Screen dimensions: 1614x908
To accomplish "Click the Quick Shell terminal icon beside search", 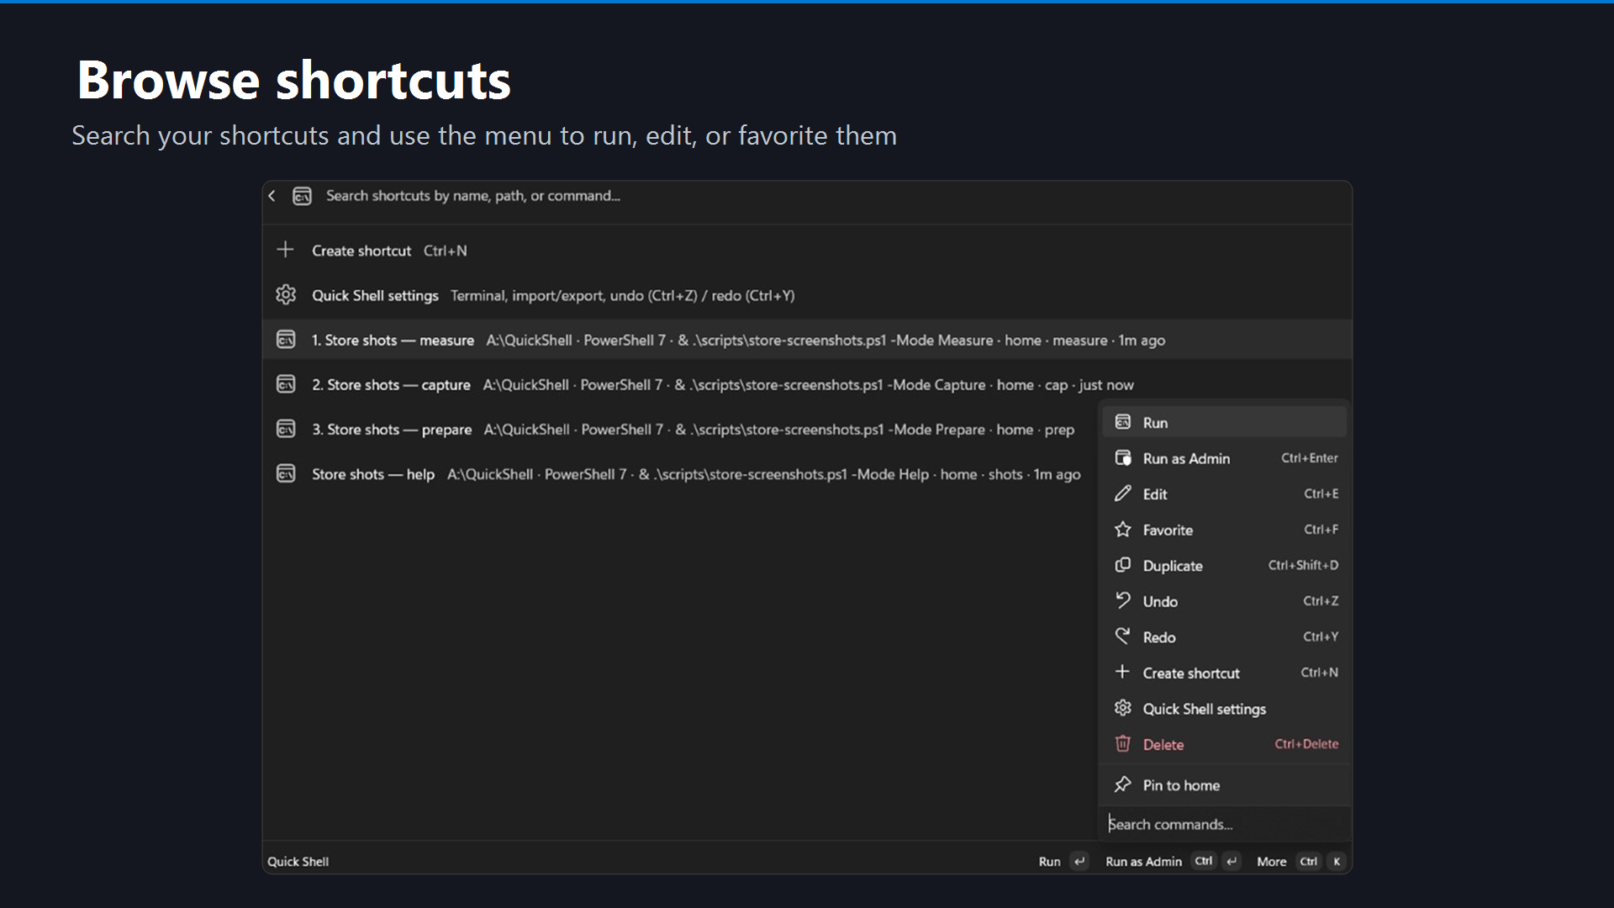I will point(302,196).
